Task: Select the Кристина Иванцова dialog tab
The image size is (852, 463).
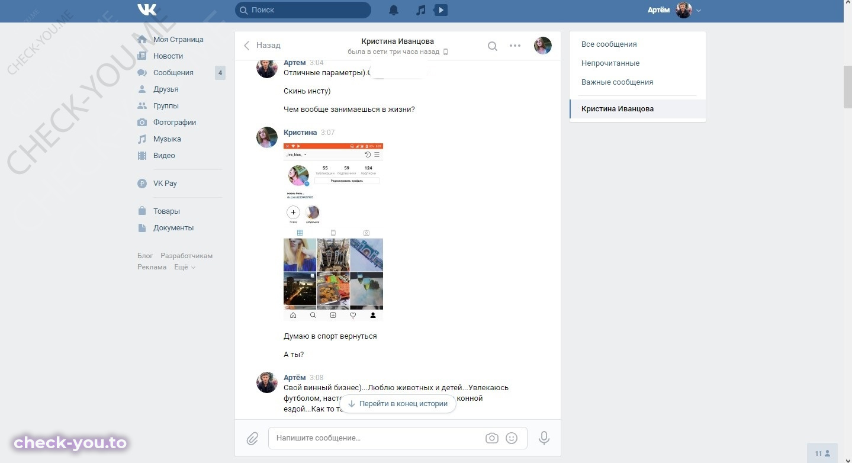Action: (x=638, y=109)
